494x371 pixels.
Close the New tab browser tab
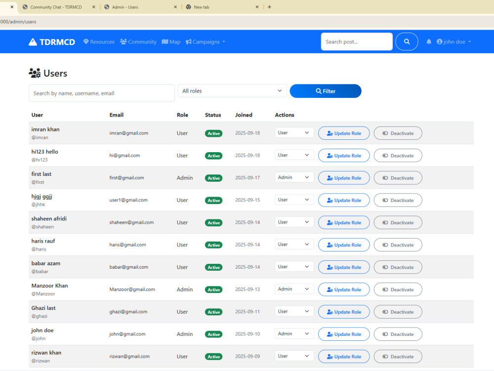click(x=257, y=7)
